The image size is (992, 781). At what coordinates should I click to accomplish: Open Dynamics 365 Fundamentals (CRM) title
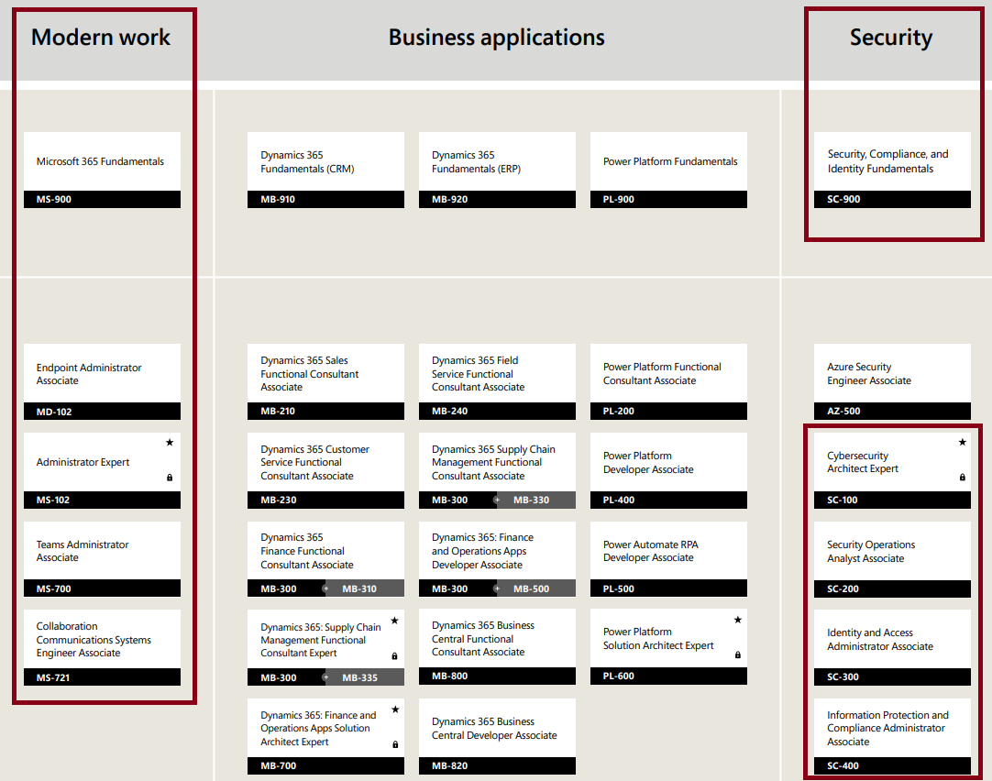[x=307, y=162]
